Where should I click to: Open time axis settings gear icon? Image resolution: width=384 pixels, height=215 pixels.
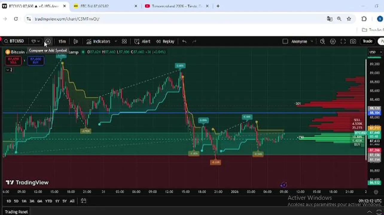[x=376, y=192]
